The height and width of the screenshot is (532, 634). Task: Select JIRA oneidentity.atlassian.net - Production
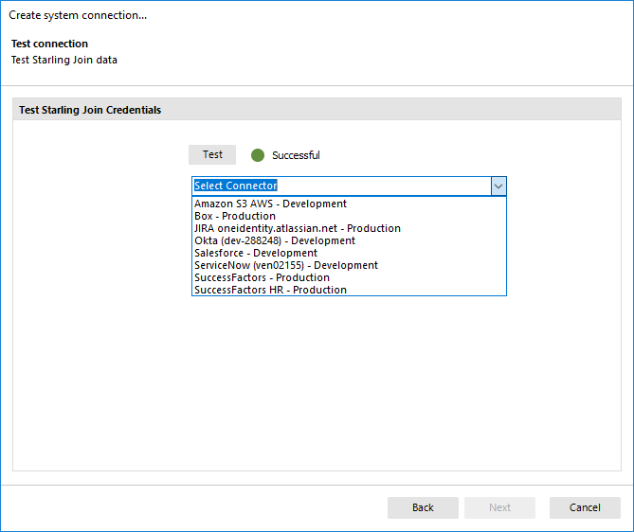pos(297,228)
